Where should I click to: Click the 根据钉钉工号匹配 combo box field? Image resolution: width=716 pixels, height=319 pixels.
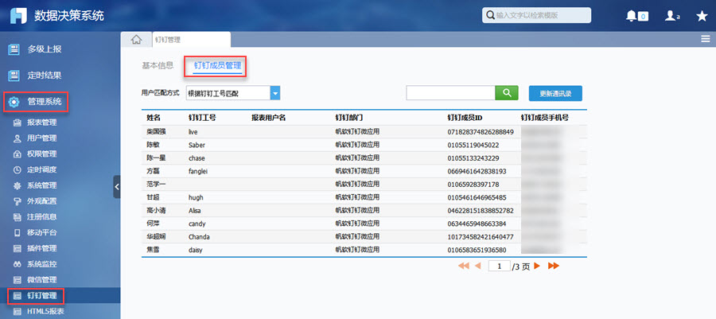pos(228,93)
